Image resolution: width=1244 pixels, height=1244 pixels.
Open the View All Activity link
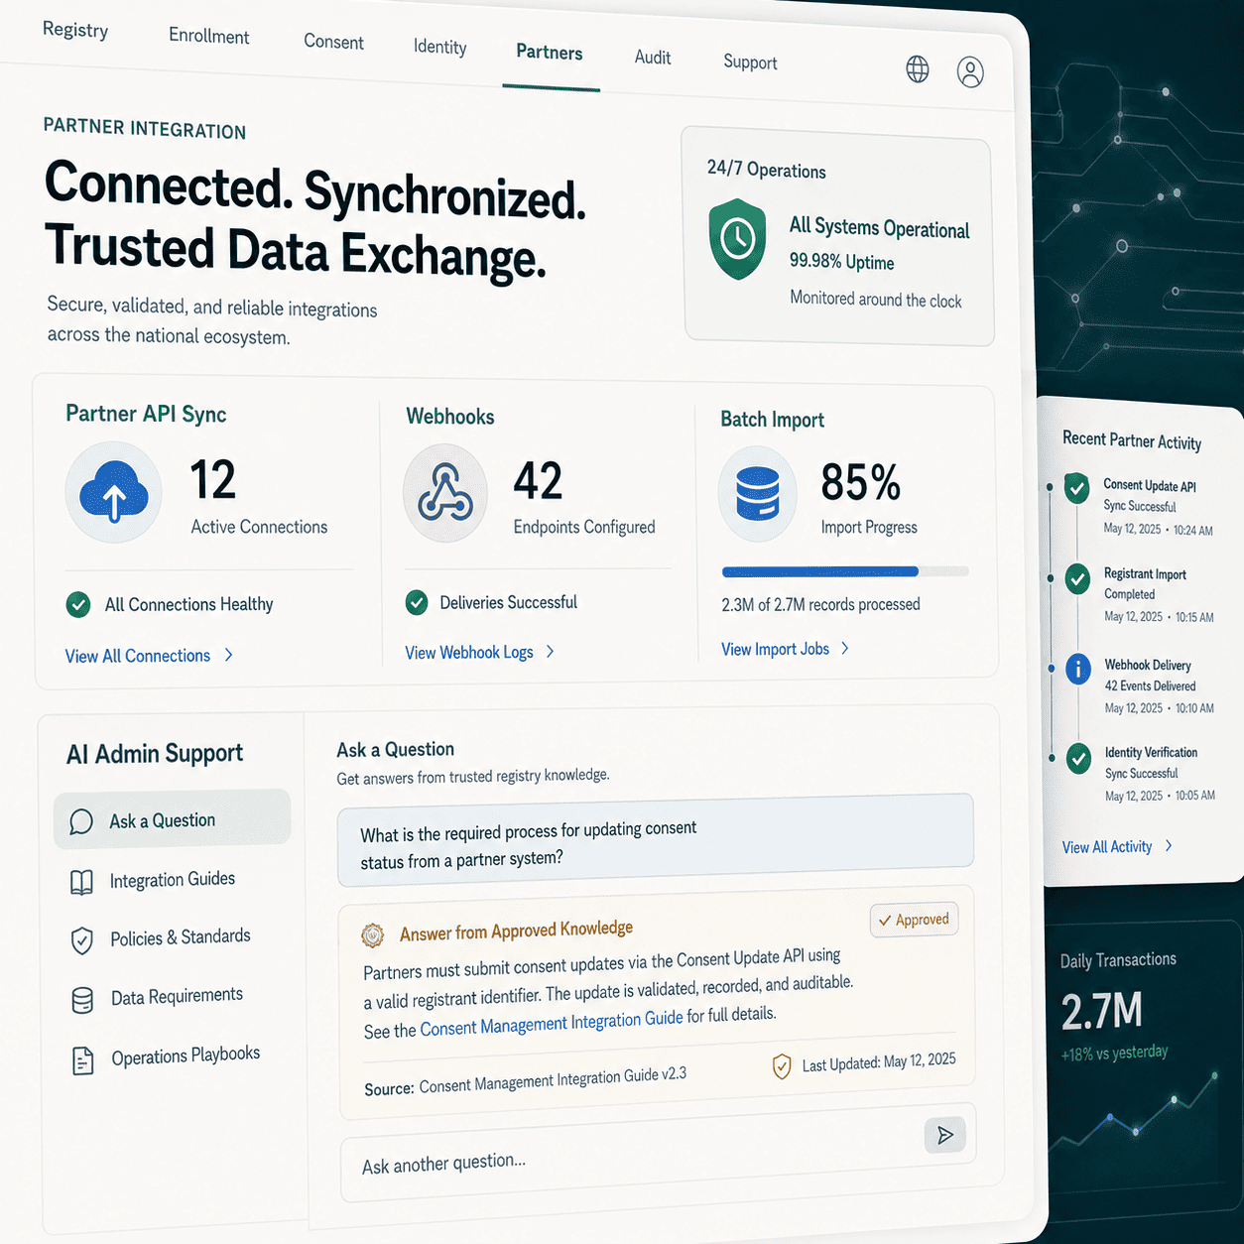point(1107,847)
